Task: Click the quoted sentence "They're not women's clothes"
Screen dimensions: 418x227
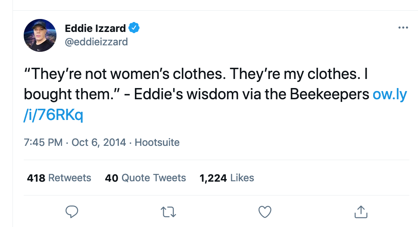Action: [125, 74]
